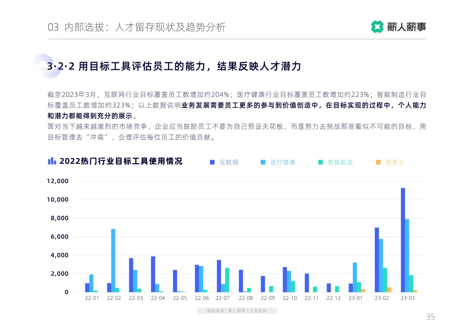Click the 智能制造 teal bar at 22·07
The image size is (474, 336).
coord(227,280)
